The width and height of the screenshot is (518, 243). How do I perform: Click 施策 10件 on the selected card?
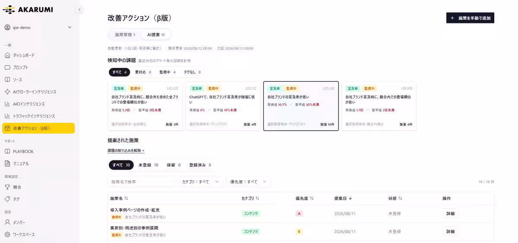[327, 125]
